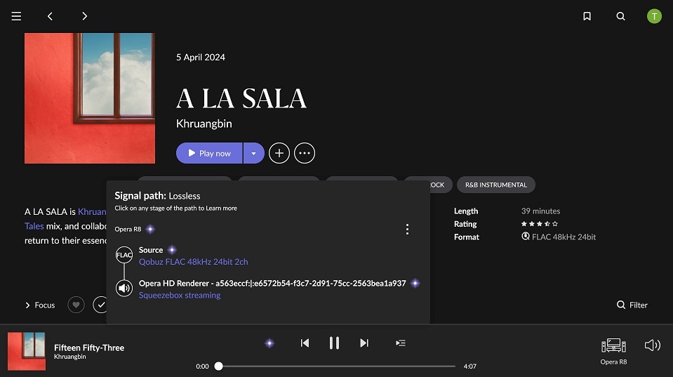Click the Play now button
This screenshot has height=377, width=673.
pyautogui.click(x=209, y=153)
